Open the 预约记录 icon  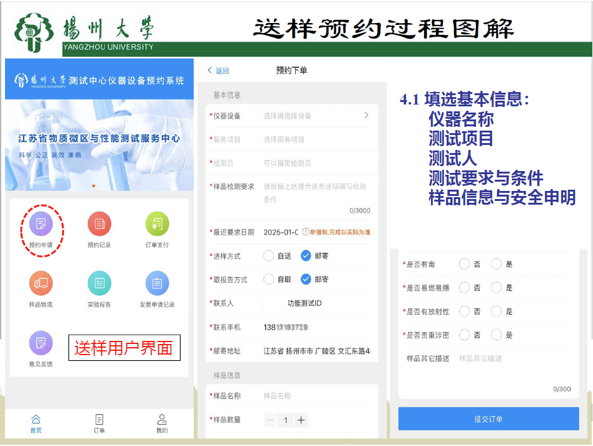pos(99,225)
